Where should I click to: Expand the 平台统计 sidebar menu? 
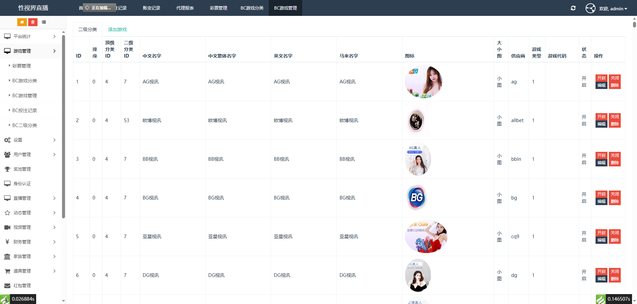[x=30, y=36]
